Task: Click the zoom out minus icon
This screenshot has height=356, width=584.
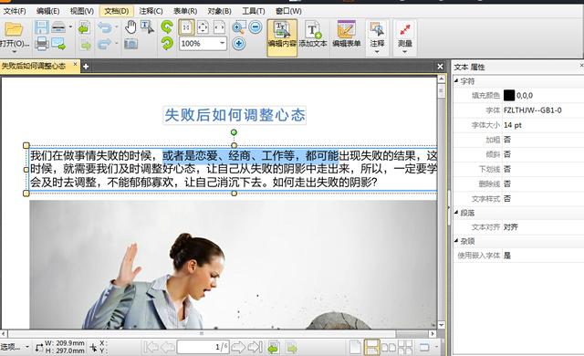Action: pyautogui.click(x=255, y=27)
